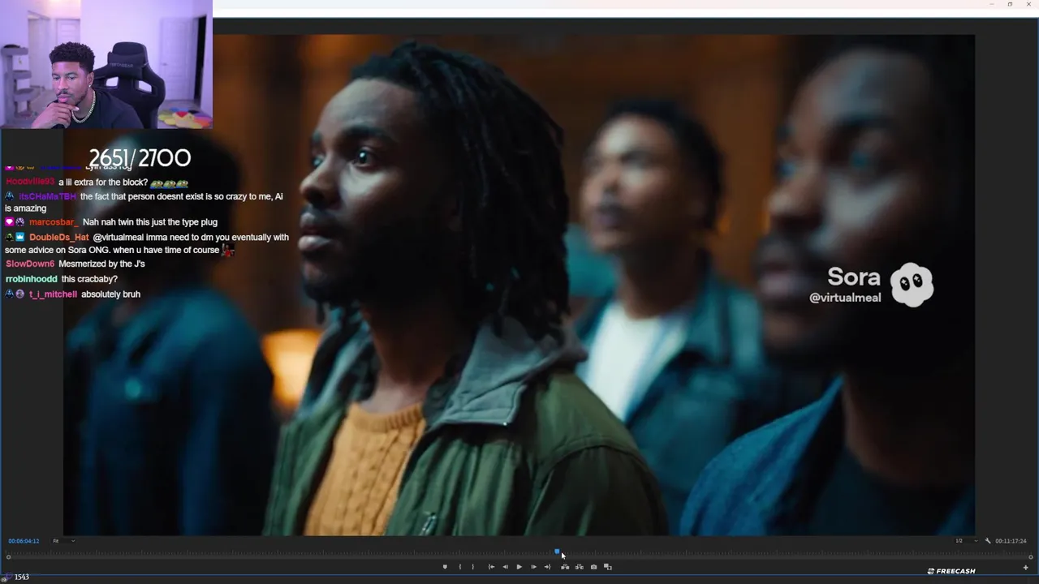Open the 1/2 playback resolution dropdown
Viewport: 1039px width, 584px height.
click(966, 541)
